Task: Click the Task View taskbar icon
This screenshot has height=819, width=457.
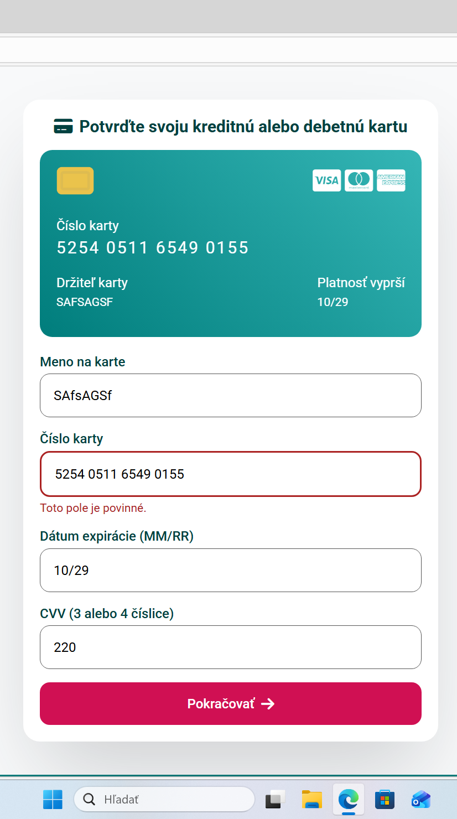Action: tap(275, 799)
